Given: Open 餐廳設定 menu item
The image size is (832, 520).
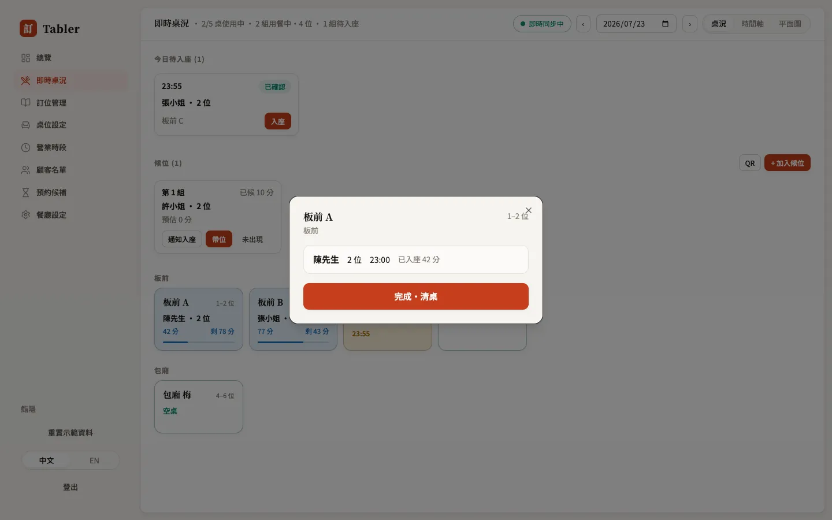Looking at the screenshot, I should (70, 215).
